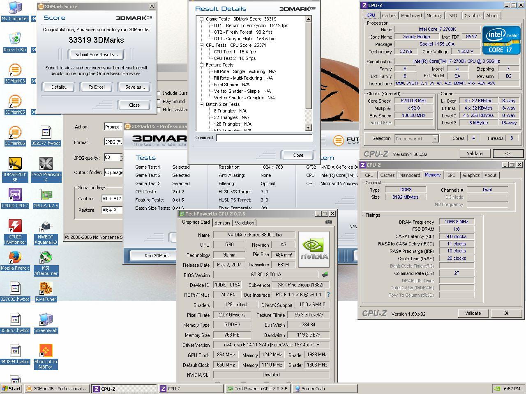Image resolution: width=526 pixels, height=394 pixels.
Task: Open Graphics tab in lower CPU-Z window
Action: click(471, 175)
